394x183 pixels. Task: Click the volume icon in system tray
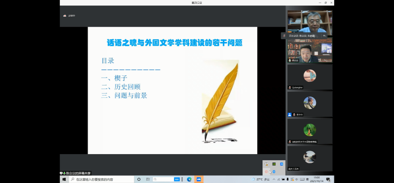[x=297, y=179]
